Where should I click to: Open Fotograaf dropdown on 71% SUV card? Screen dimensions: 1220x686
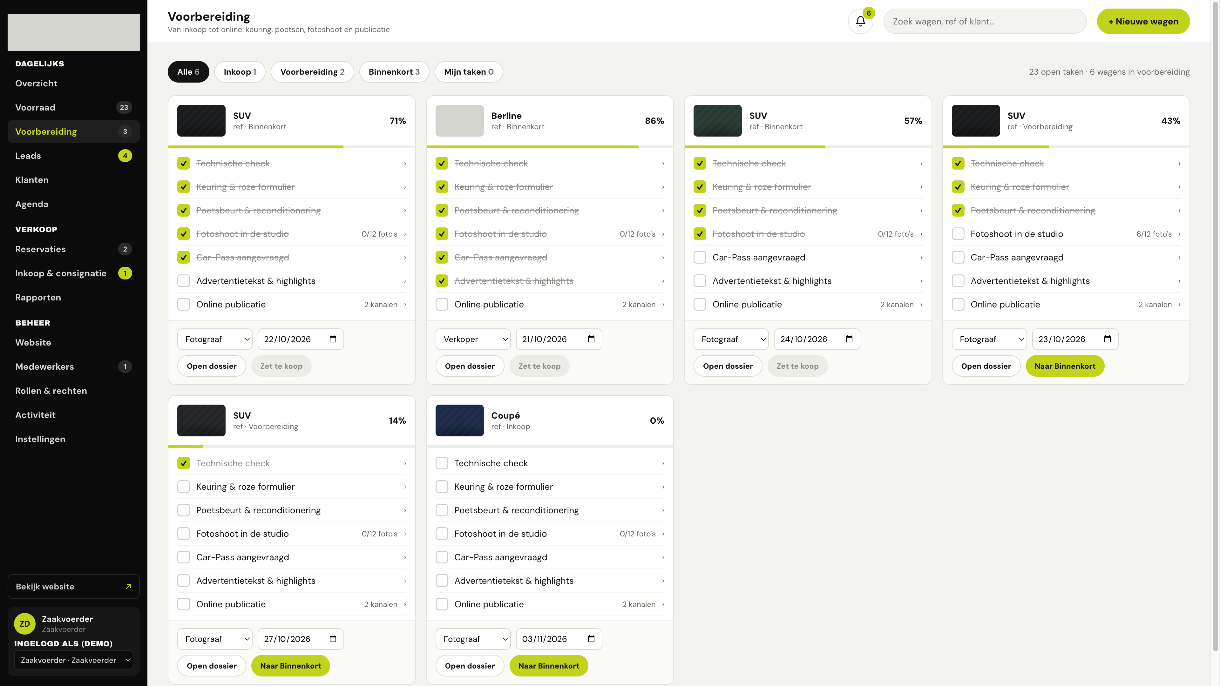pyautogui.click(x=215, y=339)
